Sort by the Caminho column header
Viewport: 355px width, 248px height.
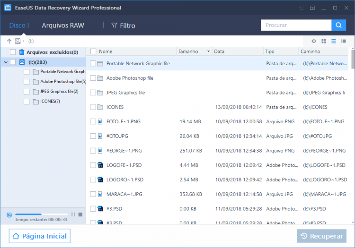324,51
